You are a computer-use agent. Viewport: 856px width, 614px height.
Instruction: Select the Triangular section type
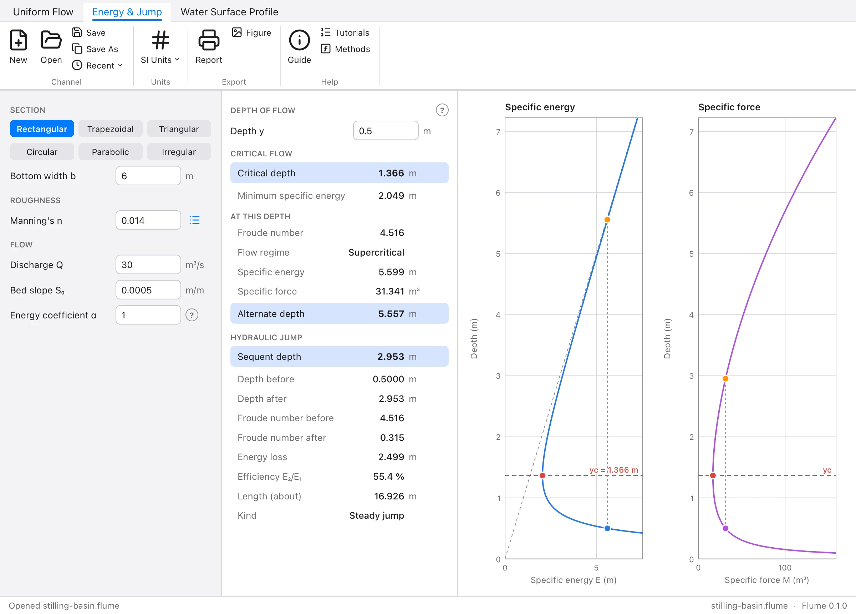179,129
